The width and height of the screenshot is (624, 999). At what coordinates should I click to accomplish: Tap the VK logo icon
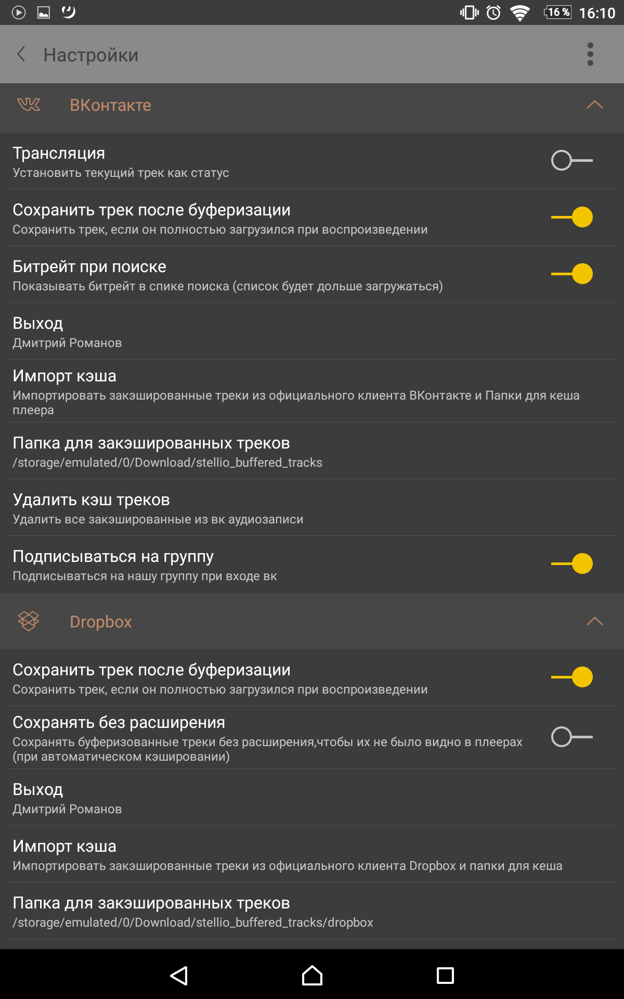click(x=29, y=105)
